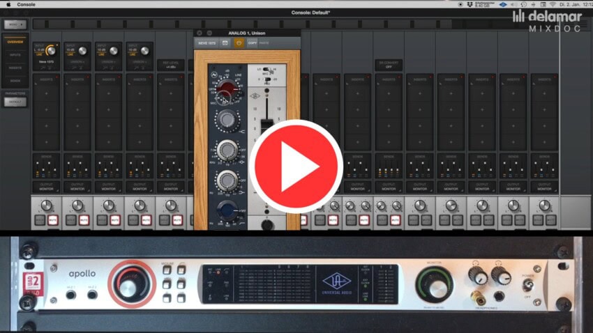This screenshot has height=333, width=593.
Task: Click the LINE input toggle on Neve 1073 channel
Action: coord(39,55)
